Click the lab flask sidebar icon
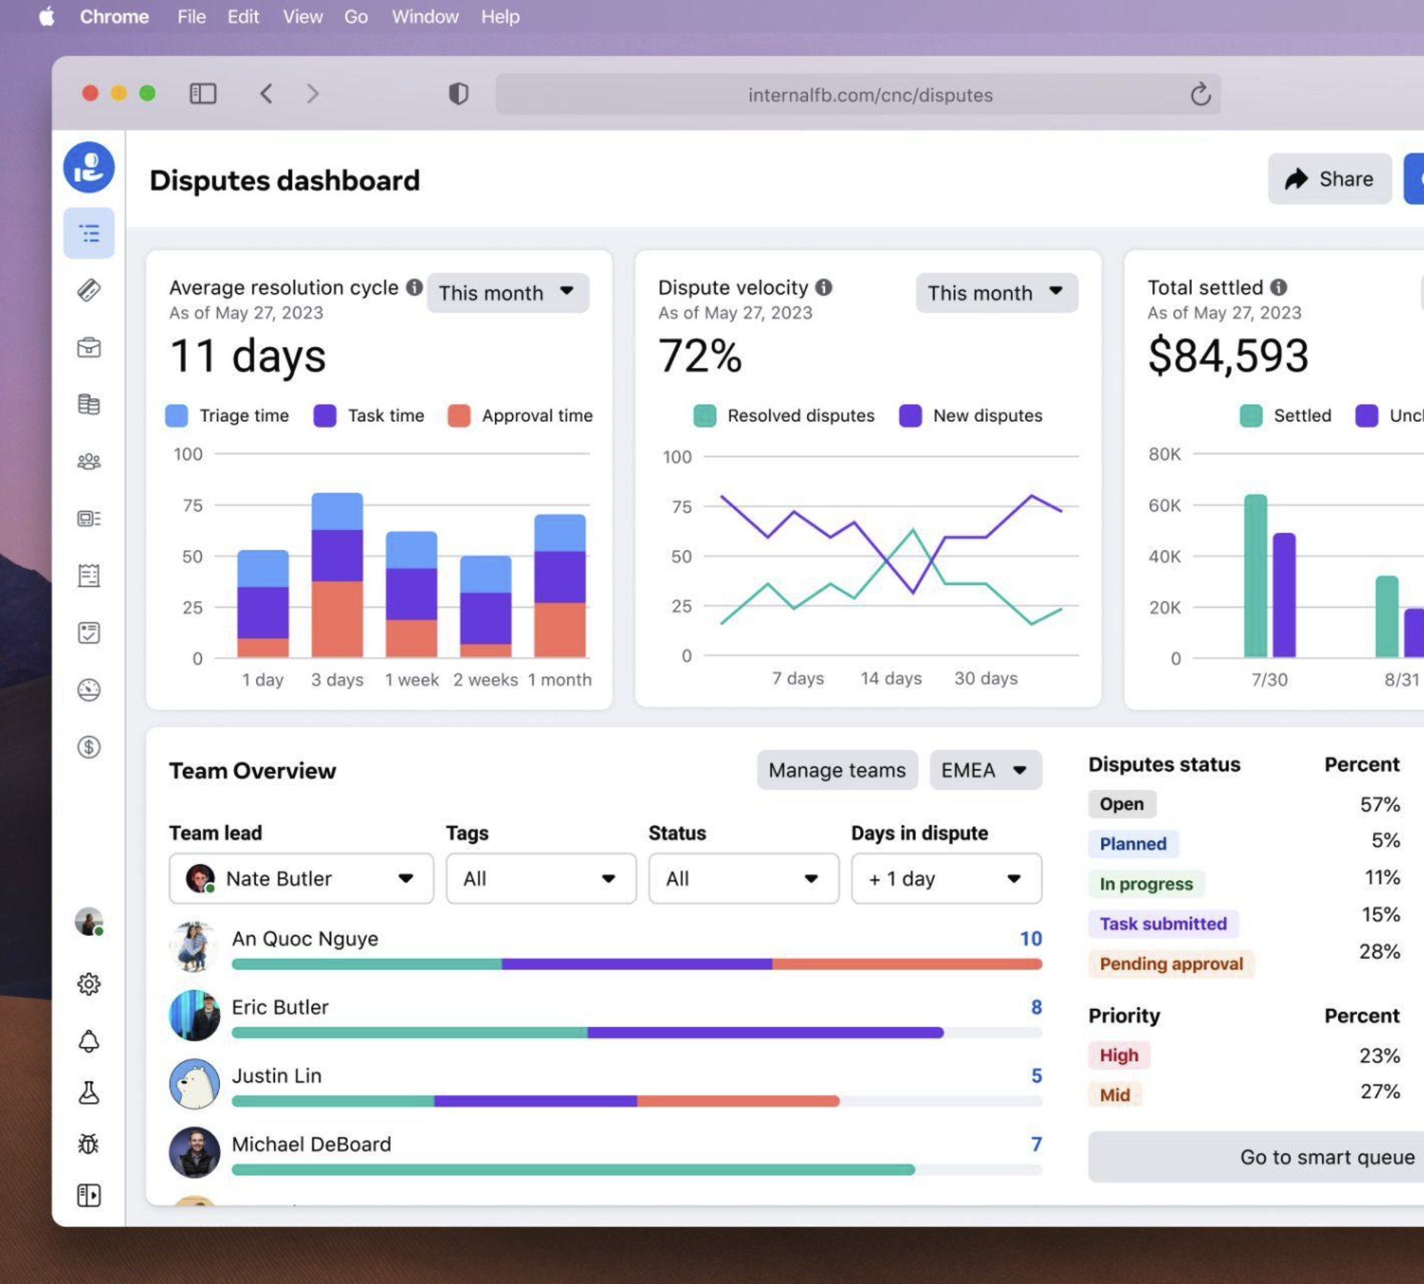 coord(89,1093)
